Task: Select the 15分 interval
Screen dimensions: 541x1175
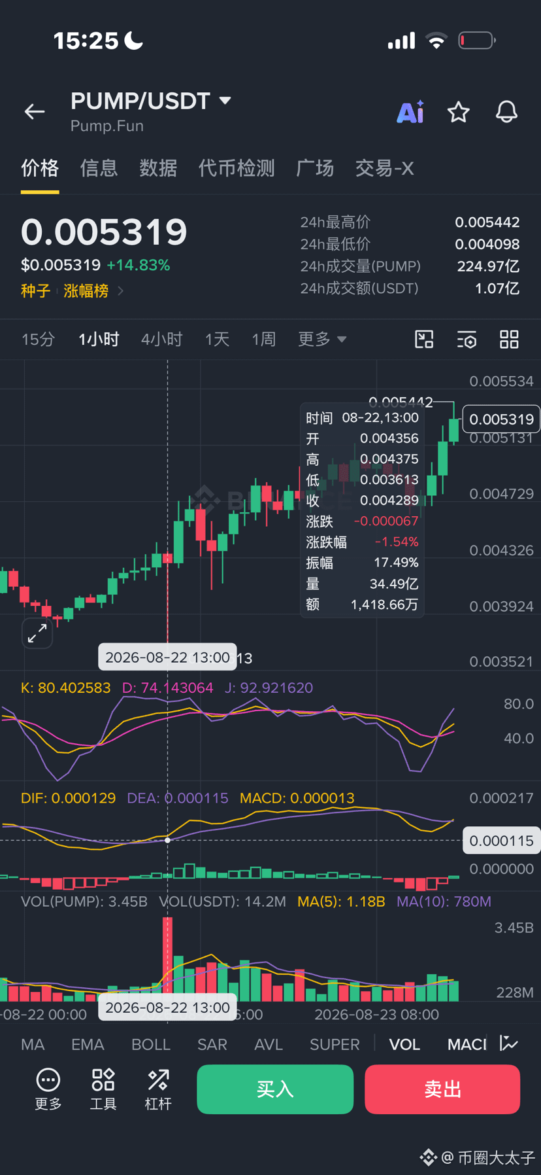Action: click(x=38, y=340)
